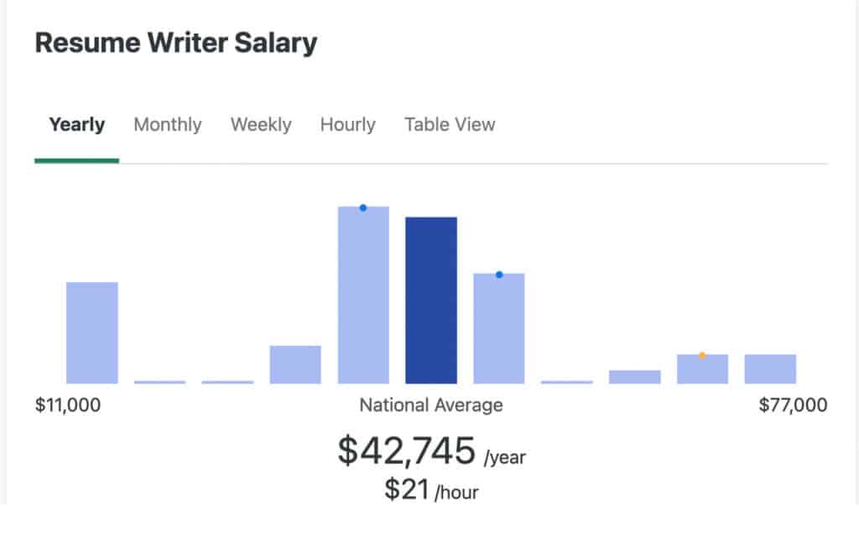Click the blue dot right of National Average
The image size is (859, 537).
tap(498, 273)
